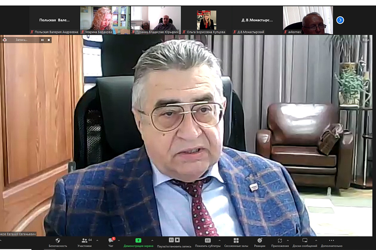
Task: Open the Приложения apps icon
Action: pyautogui.click(x=280, y=240)
